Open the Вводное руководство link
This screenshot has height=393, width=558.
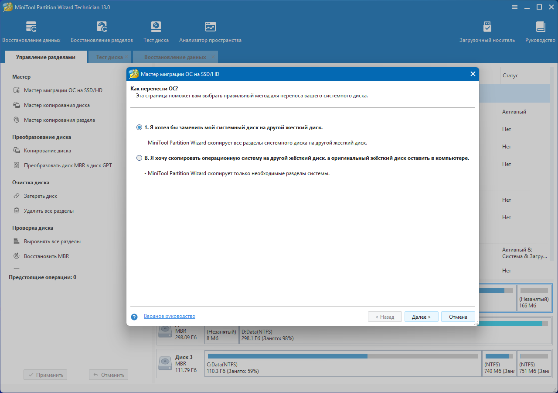pos(170,316)
